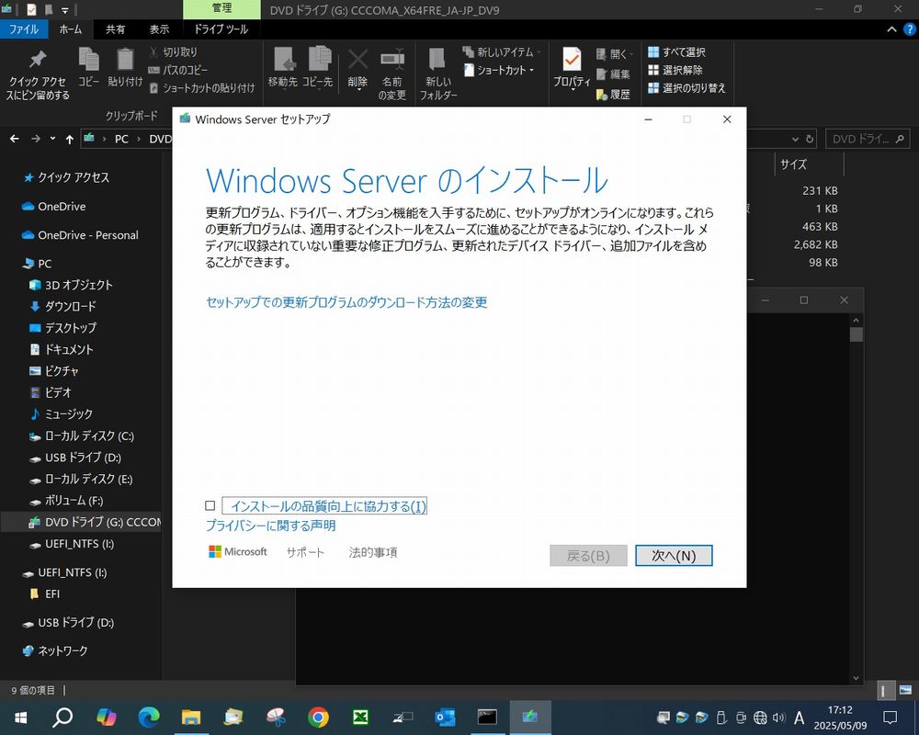The height and width of the screenshot is (735, 919).
Task: Check インストールの品質向上に協力する checkbox
Action: 210,506
